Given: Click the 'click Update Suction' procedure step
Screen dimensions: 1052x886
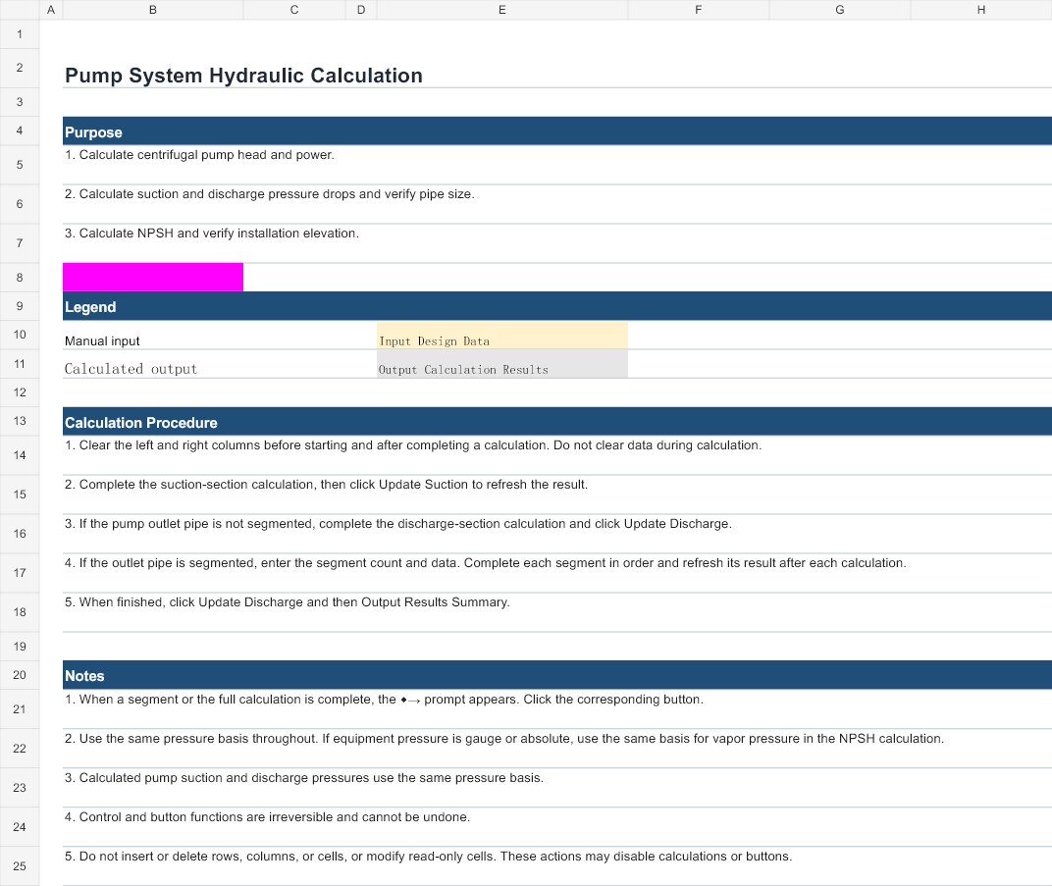Looking at the screenshot, I should 557,495.
